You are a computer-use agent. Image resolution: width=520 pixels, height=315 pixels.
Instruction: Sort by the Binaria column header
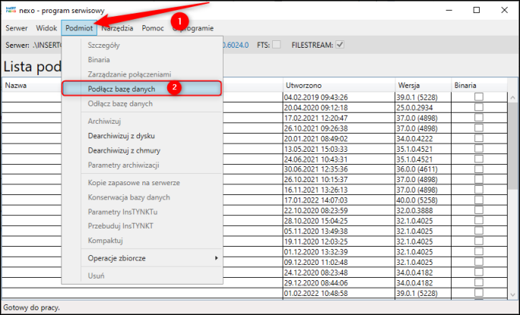479,86
